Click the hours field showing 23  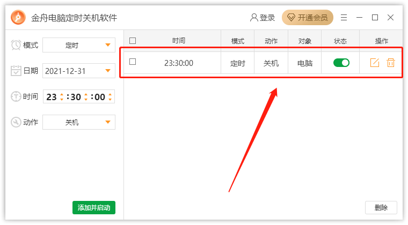point(52,97)
